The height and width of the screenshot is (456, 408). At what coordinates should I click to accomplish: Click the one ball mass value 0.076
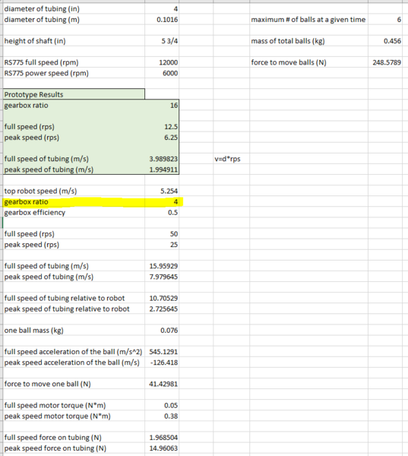162,331
